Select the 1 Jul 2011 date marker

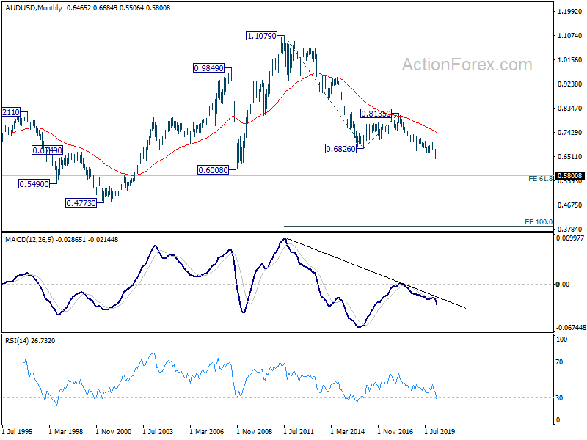299,432
